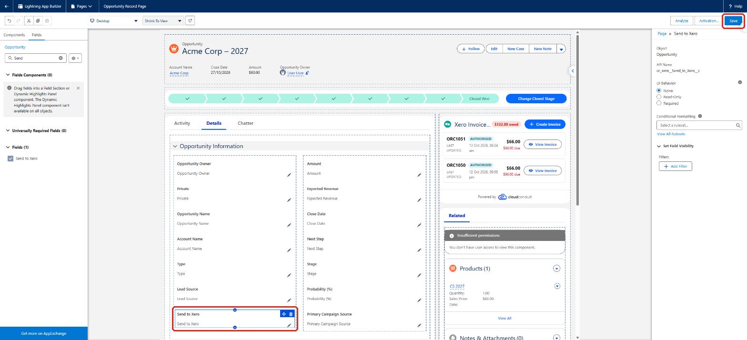Collapse the Set Field Visibility section

click(659, 146)
